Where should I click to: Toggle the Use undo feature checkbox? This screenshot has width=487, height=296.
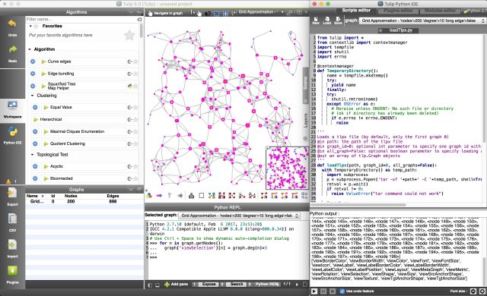pyautogui.click(x=342, y=291)
